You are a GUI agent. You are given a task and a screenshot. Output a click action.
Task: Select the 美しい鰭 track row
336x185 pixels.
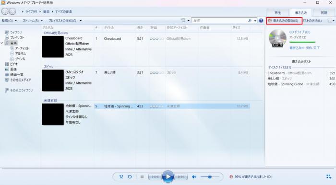click(x=172, y=72)
